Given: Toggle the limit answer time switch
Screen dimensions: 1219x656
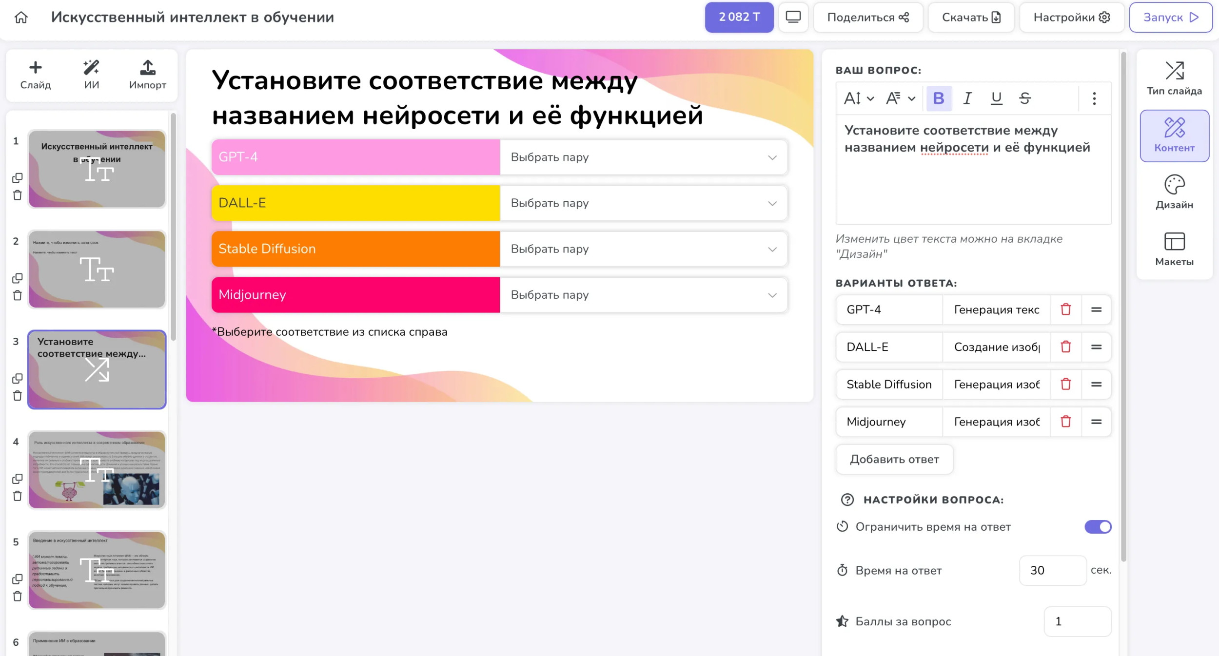Looking at the screenshot, I should tap(1097, 527).
